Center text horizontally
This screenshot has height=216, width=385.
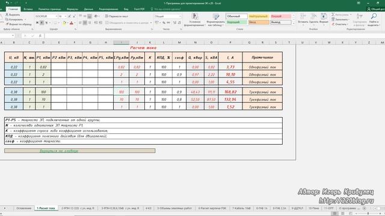coord(85,23)
